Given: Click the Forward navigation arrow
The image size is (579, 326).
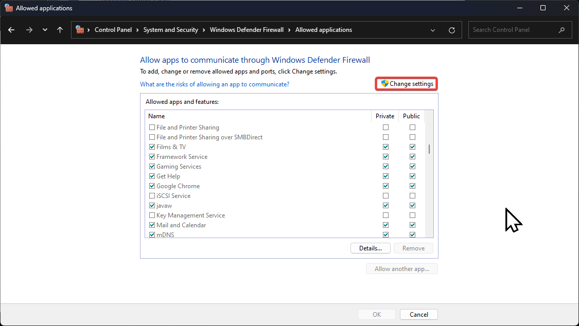Looking at the screenshot, I should pos(29,30).
